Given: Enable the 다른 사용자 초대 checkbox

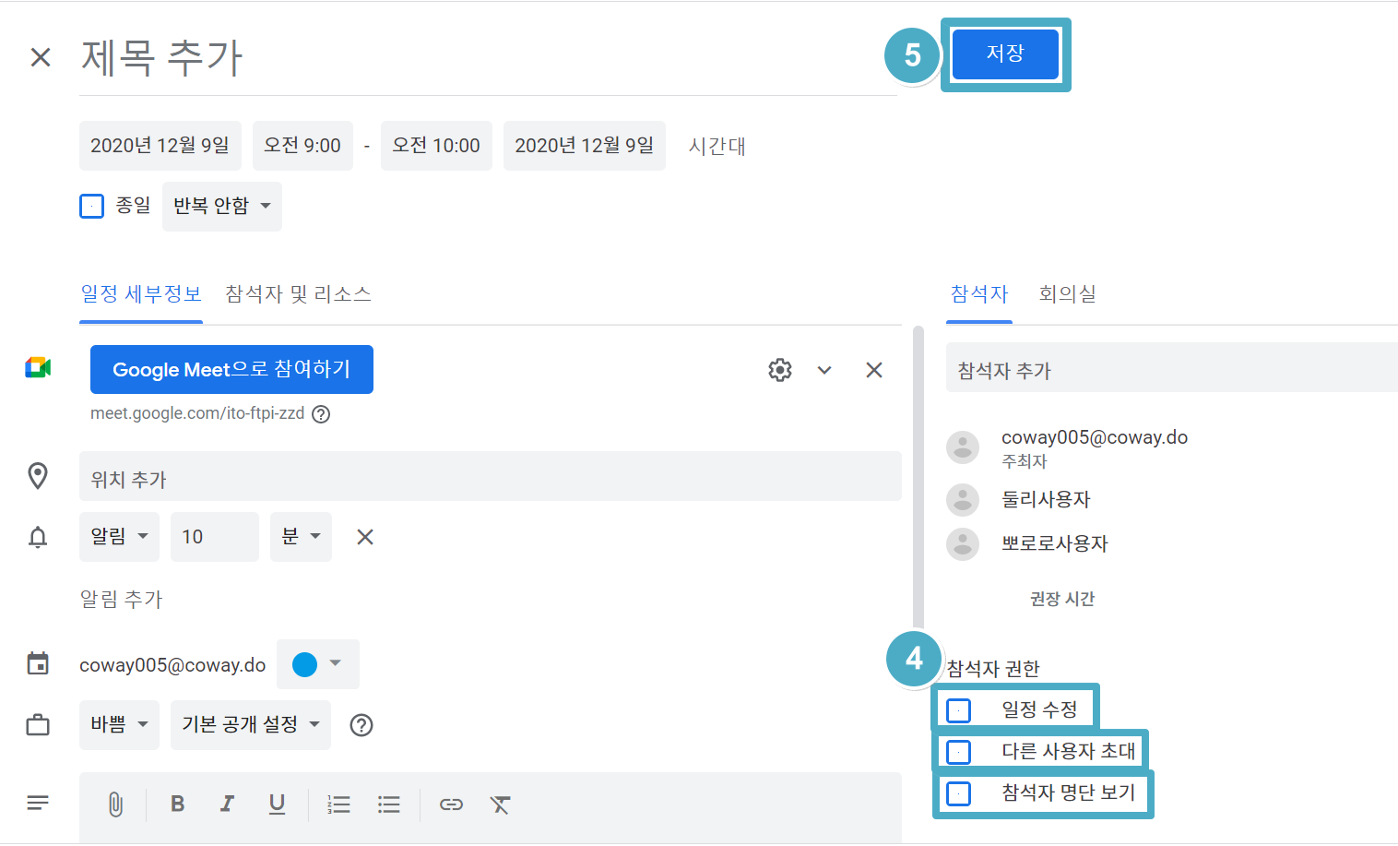Looking at the screenshot, I should [959, 752].
